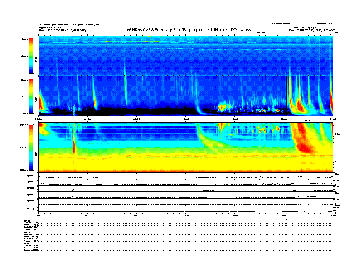Select the -130.00 label on TNR scale

(24, 125)
